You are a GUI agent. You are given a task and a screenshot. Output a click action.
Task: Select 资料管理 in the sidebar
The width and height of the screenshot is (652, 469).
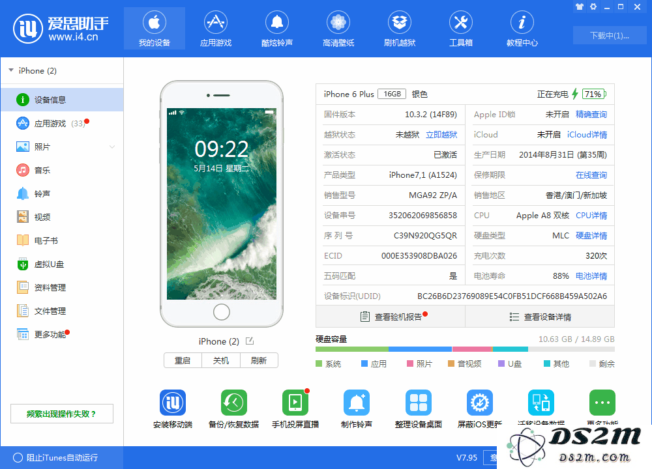click(x=62, y=287)
